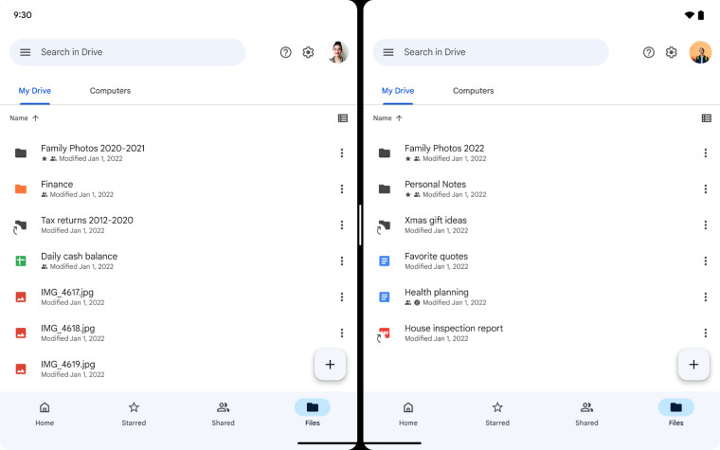Open account avatar in left pane

337,52
